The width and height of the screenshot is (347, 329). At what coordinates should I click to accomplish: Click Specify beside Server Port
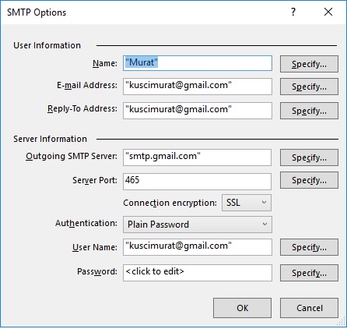[309, 180]
